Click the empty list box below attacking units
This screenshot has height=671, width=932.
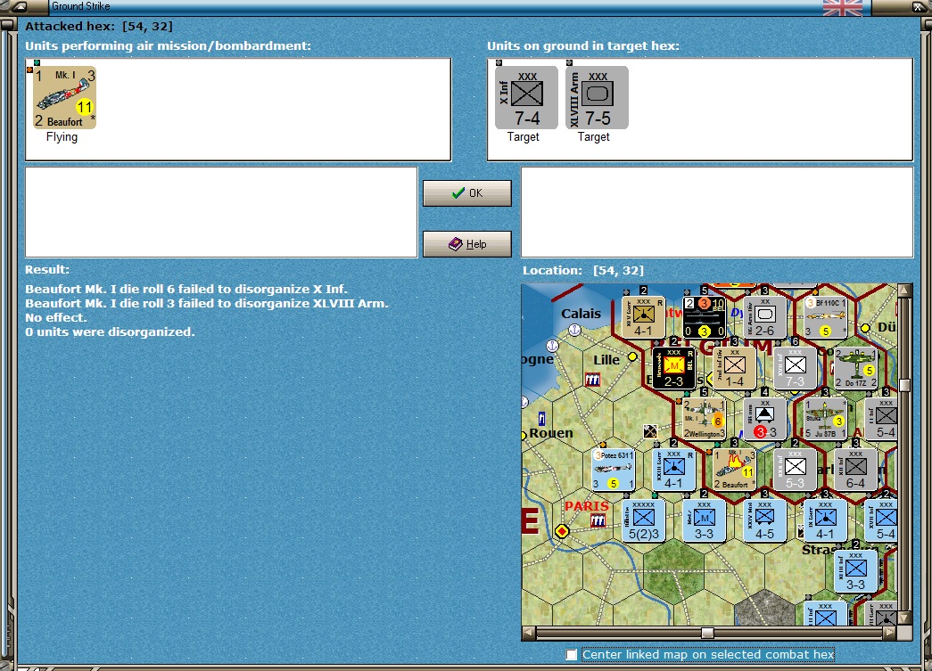(x=221, y=212)
